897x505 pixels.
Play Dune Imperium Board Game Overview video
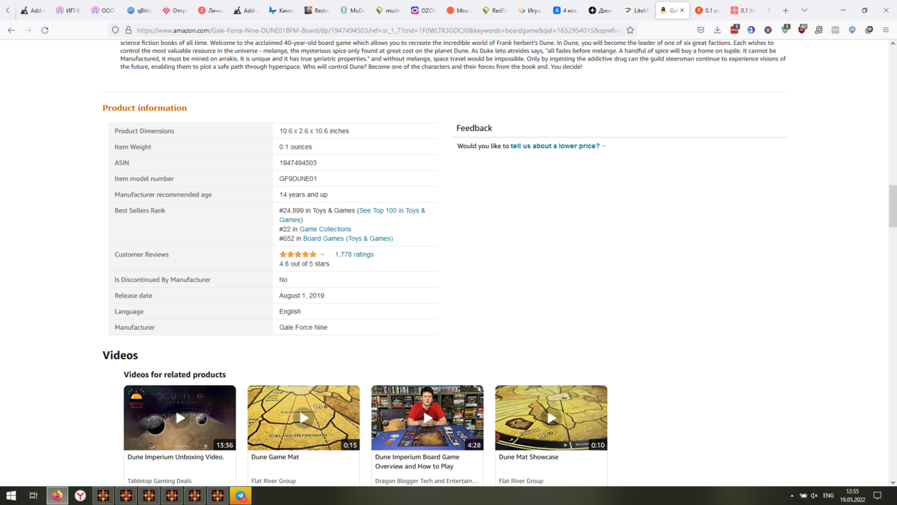tap(428, 417)
